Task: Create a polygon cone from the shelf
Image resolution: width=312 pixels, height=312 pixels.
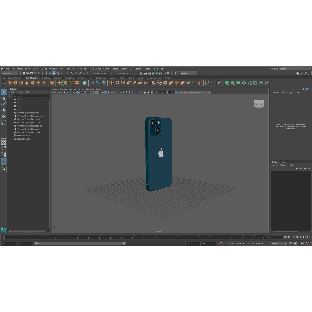Action: 27,83
